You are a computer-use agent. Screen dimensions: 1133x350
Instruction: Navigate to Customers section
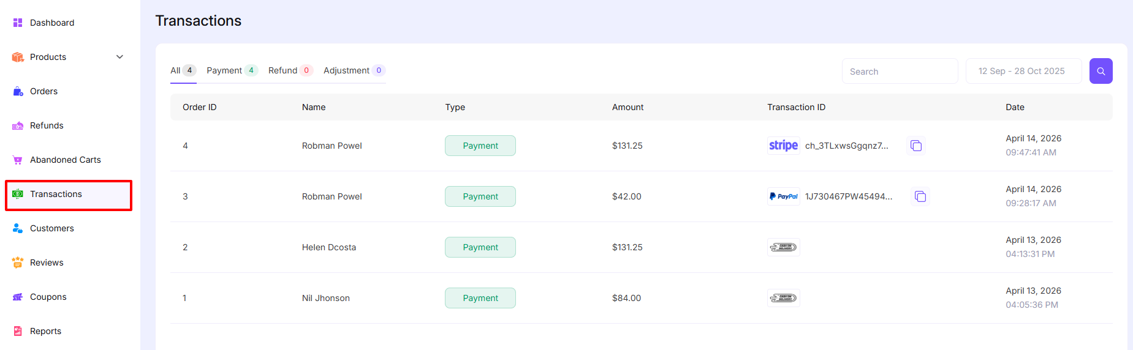tap(51, 228)
